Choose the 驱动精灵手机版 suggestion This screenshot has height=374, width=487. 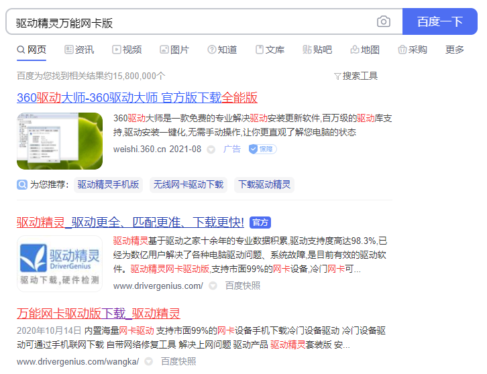click(108, 185)
